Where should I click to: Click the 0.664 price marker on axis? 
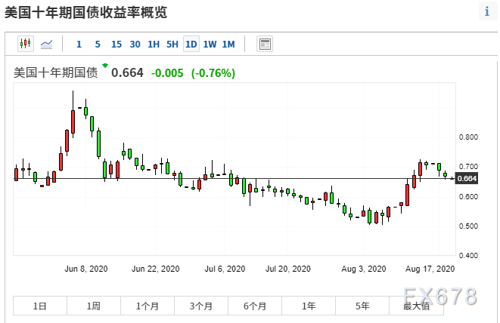(467, 179)
